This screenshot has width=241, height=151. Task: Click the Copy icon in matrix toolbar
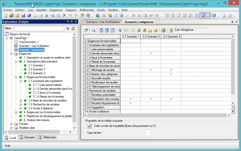pyautogui.click(x=93, y=30)
